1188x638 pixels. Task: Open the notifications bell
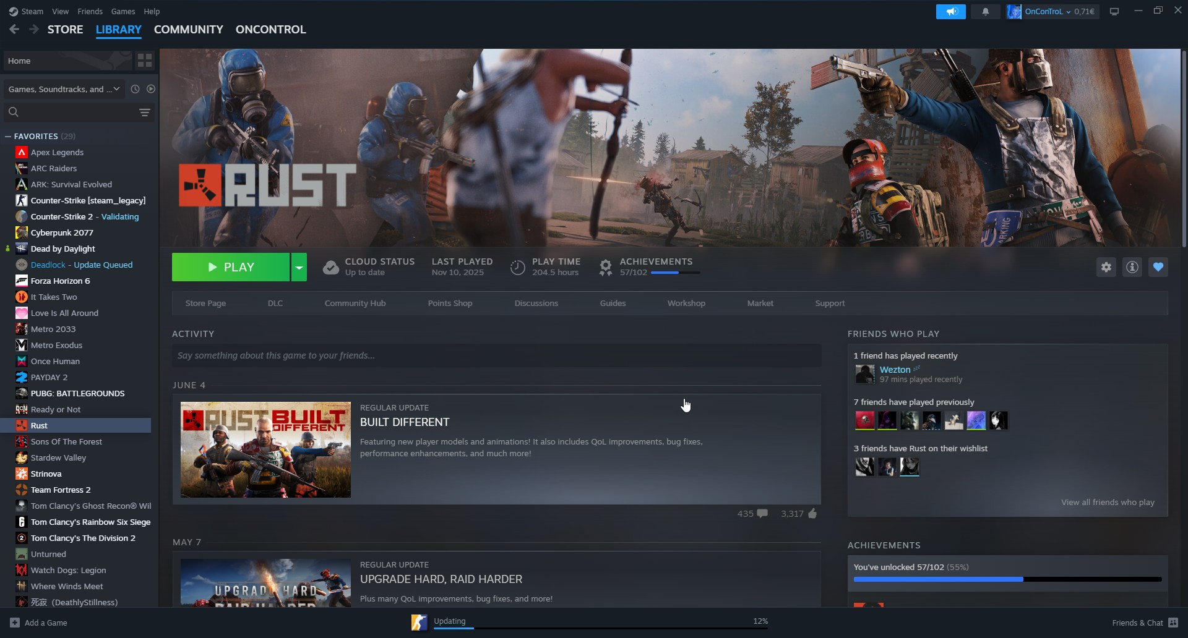click(986, 12)
